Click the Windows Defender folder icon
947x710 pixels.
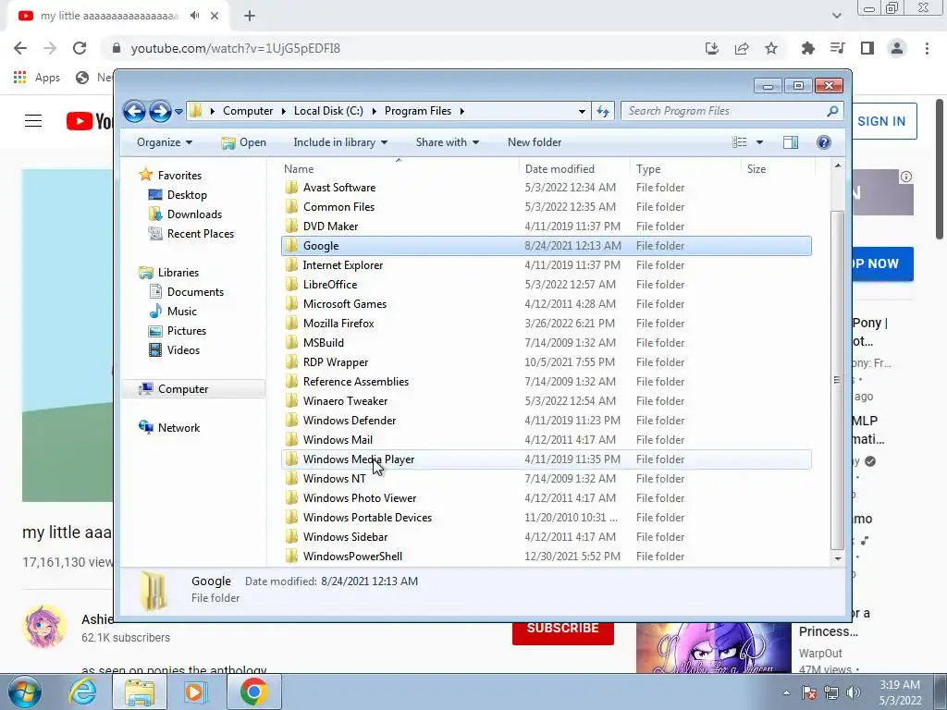coord(291,421)
